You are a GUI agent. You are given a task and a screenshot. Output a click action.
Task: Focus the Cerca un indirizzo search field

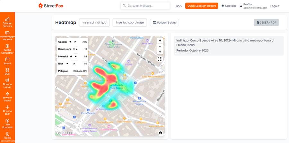click(145, 6)
